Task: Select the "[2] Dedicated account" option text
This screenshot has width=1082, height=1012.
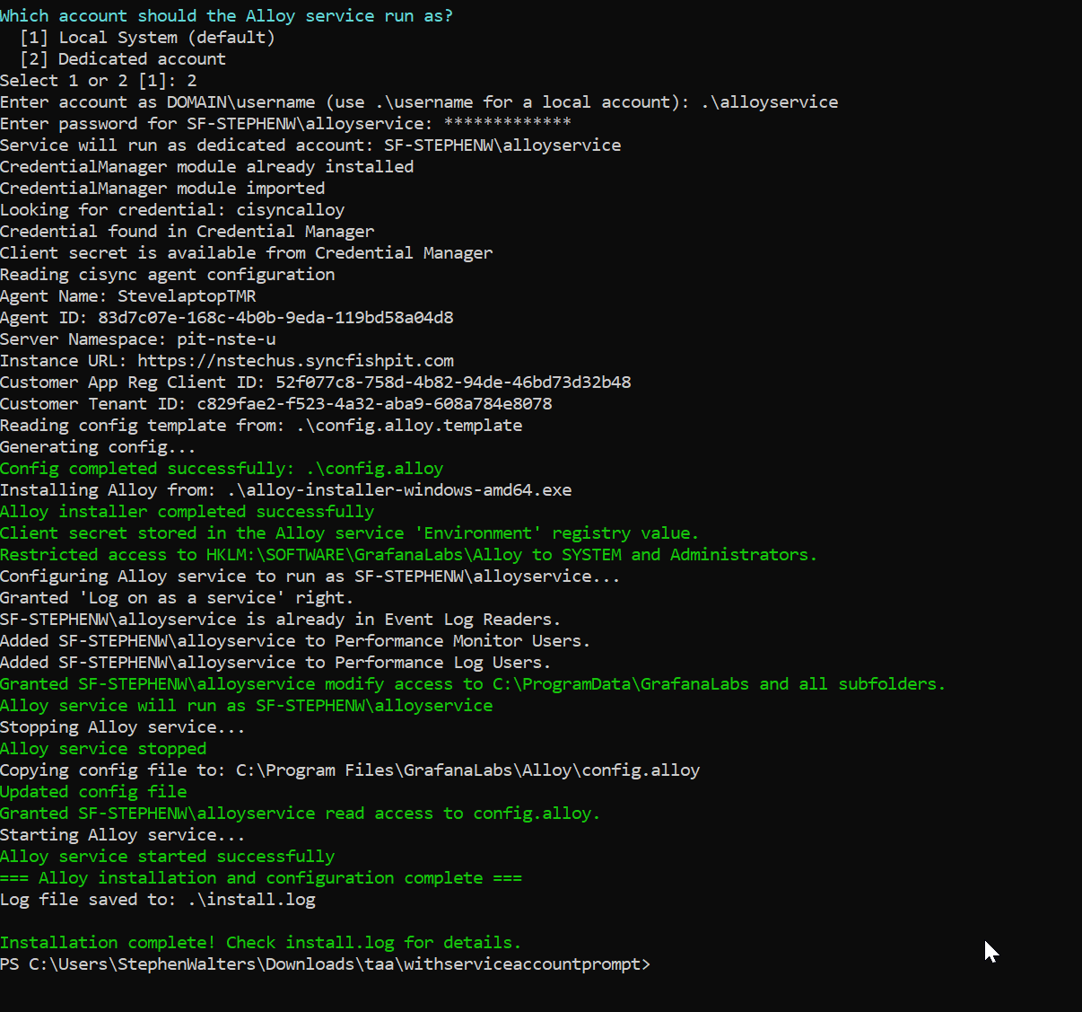Action: click(123, 59)
